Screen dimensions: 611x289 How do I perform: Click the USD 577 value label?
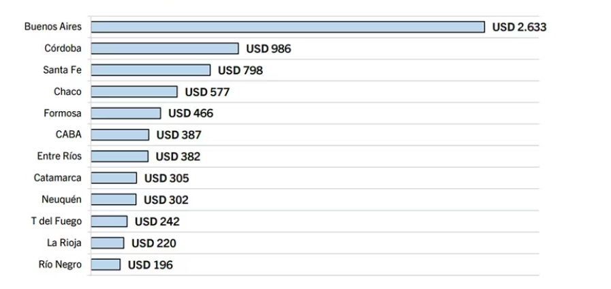207,92
